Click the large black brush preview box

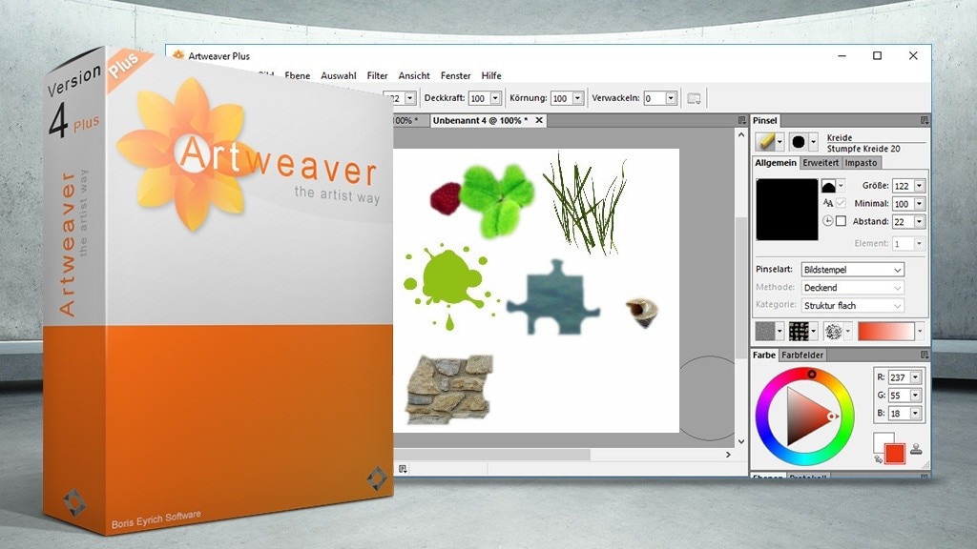(x=787, y=210)
